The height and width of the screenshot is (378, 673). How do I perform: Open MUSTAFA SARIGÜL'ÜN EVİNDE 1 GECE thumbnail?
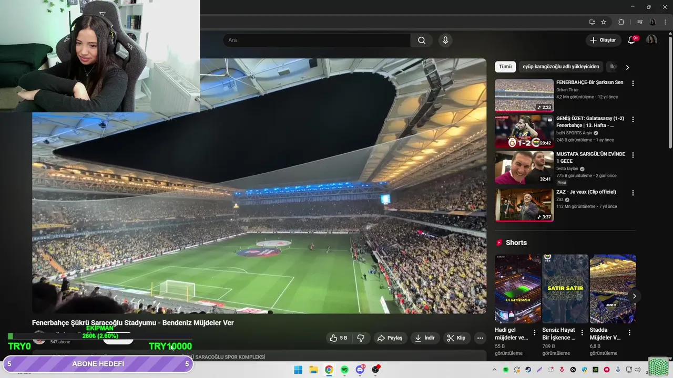tap(524, 168)
